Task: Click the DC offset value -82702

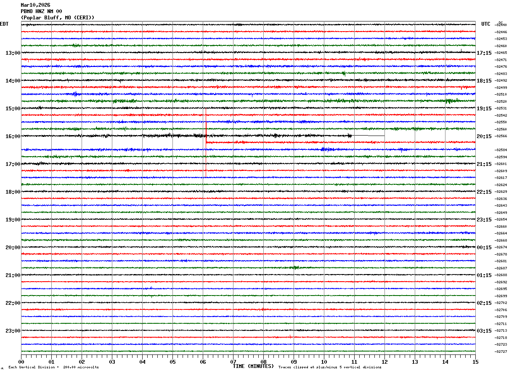Action: pyautogui.click(x=501, y=303)
